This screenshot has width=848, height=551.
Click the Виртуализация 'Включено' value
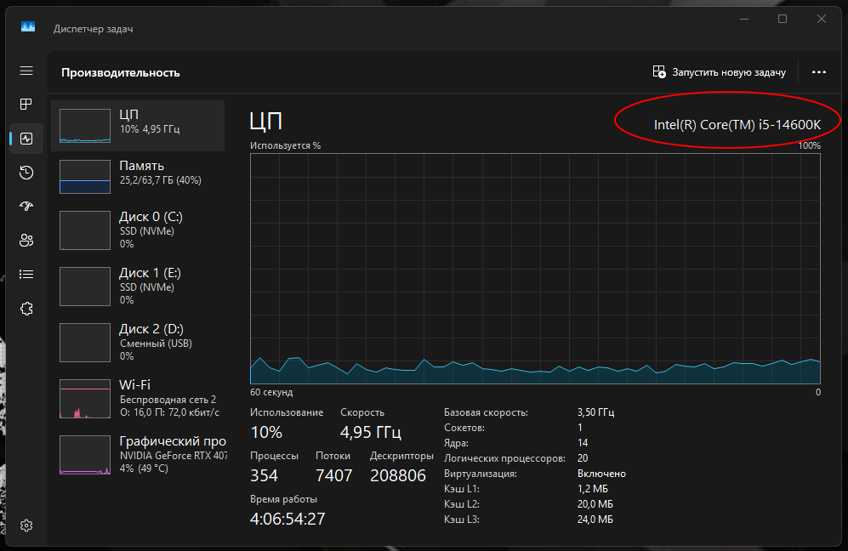tap(601, 474)
